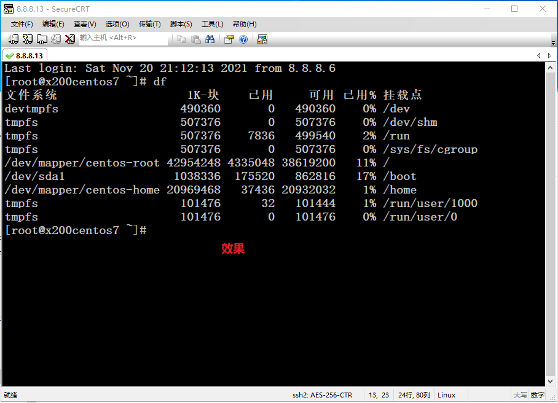Click the 1K-块 column header
558x403 pixels.
(x=203, y=95)
